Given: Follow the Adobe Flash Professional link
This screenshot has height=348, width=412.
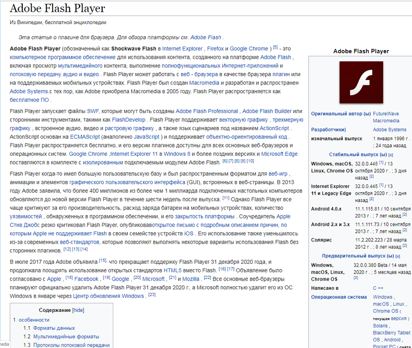Looking at the screenshot, I should (x=207, y=111).
